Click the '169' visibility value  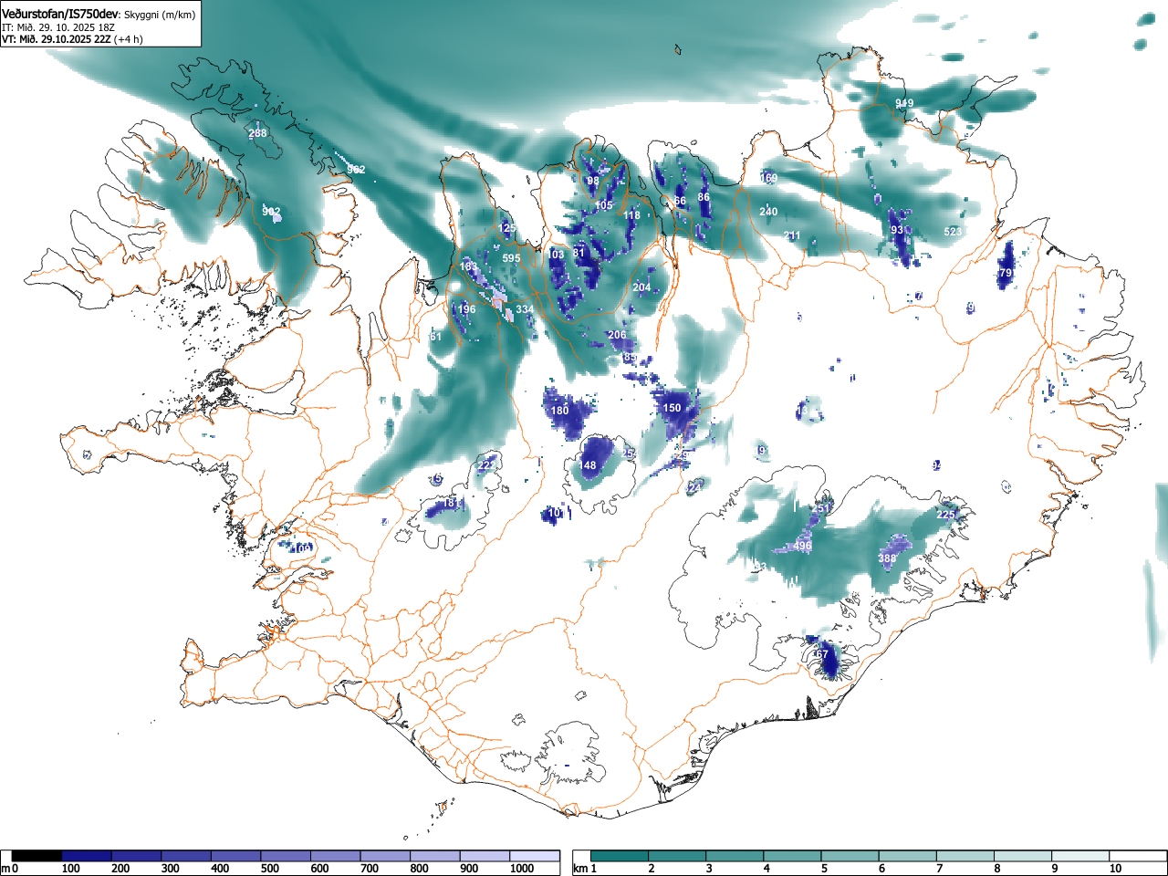(769, 178)
